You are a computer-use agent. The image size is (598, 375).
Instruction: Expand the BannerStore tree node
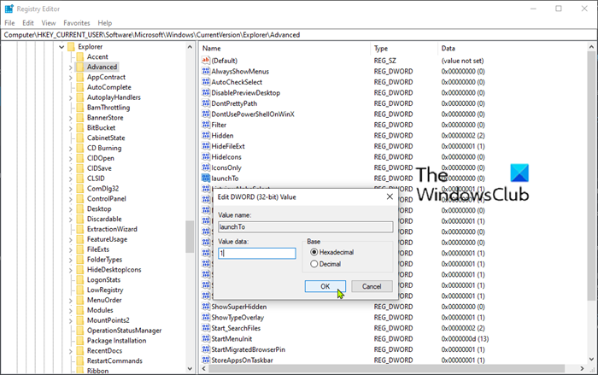pyautogui.click(x=71, y=118)
